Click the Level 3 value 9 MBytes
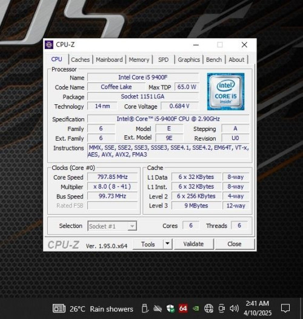The height and width of the screenshot is (319, 303). click(196, 206)
